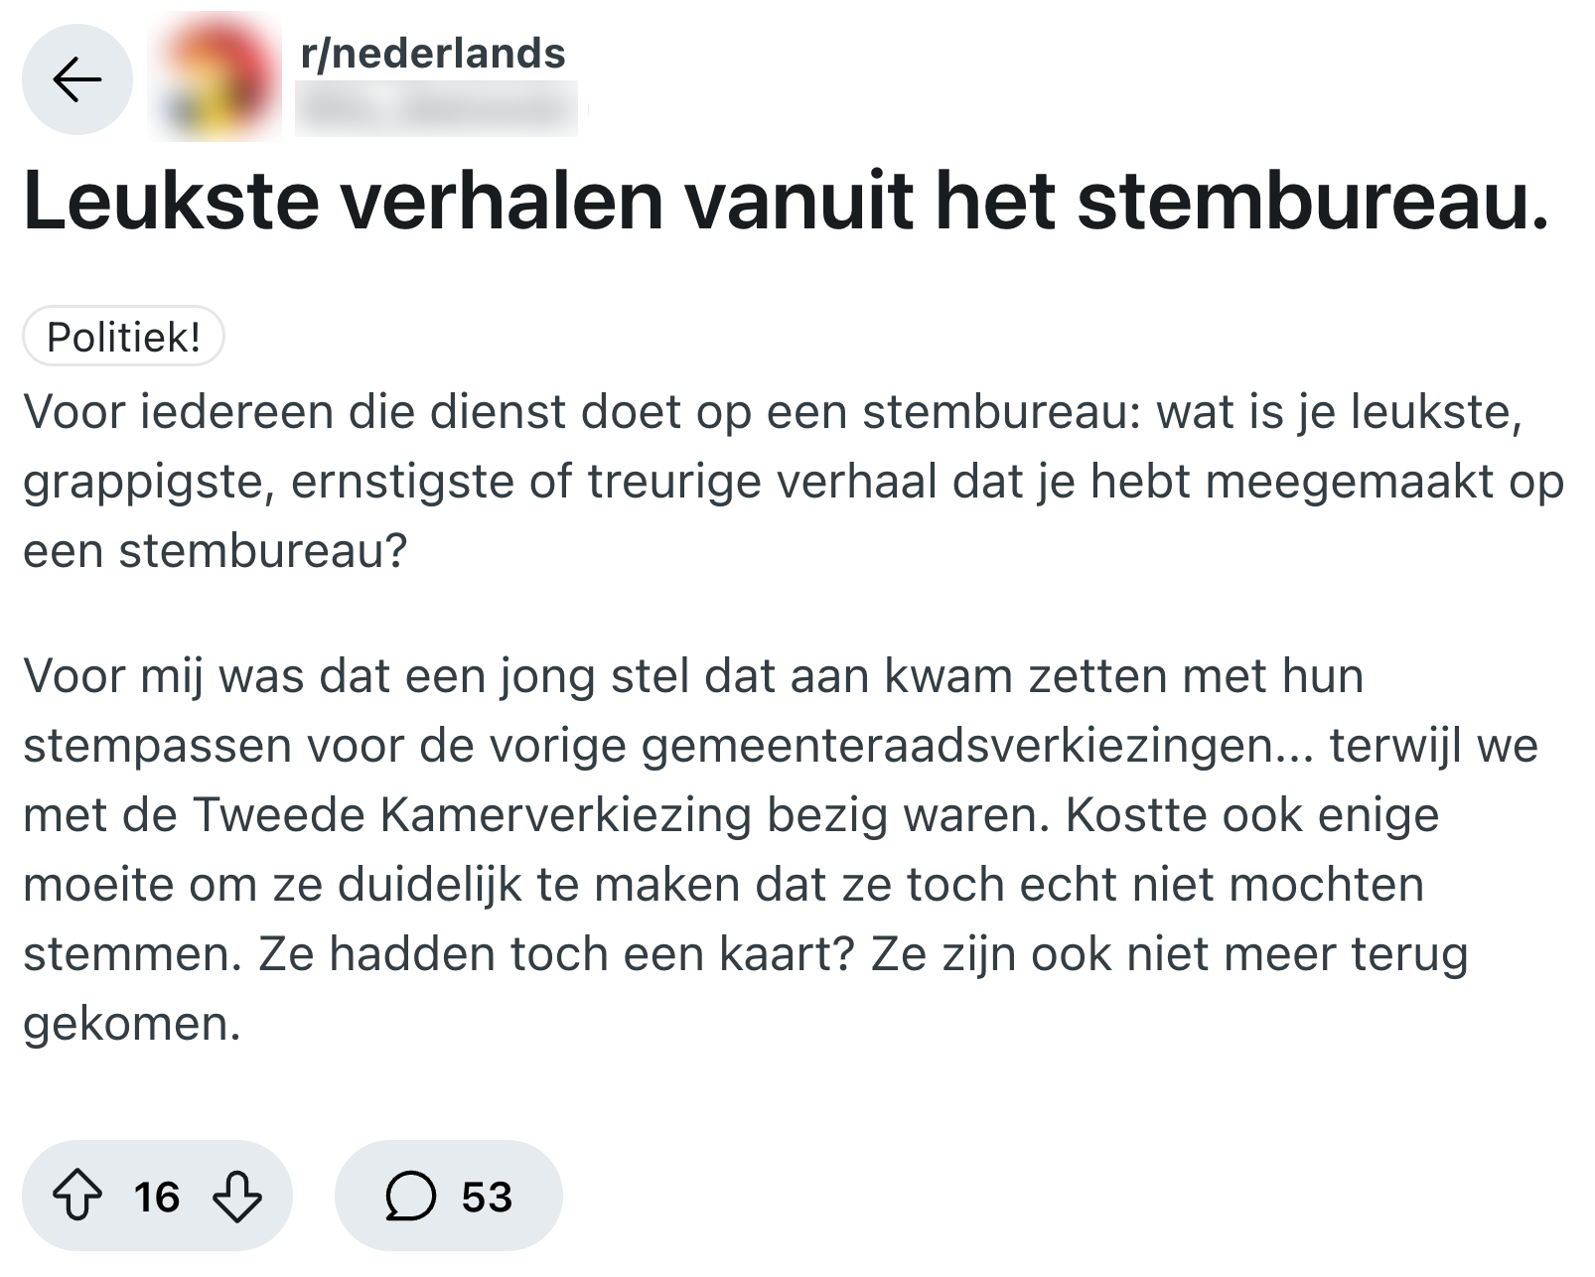
Task: Click the r/nederlands community avatar
Action: 214,77
